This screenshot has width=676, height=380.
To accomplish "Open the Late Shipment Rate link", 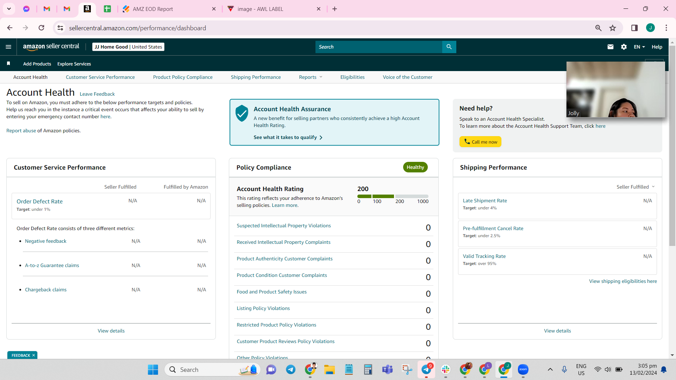I will coord(485,201).
